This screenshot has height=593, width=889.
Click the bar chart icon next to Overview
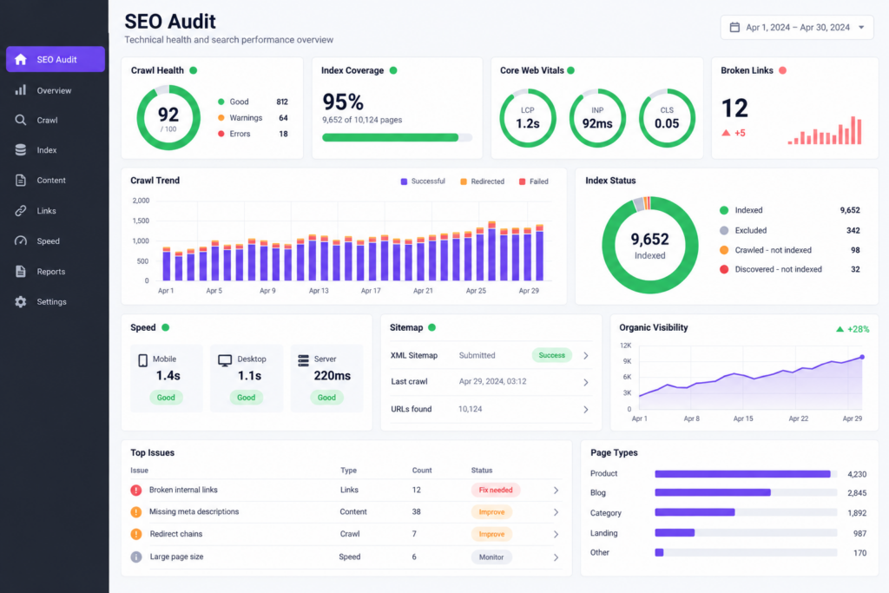click(x=21, y=90)
